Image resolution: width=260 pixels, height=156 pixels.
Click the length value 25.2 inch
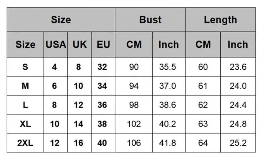click(238, 143)
